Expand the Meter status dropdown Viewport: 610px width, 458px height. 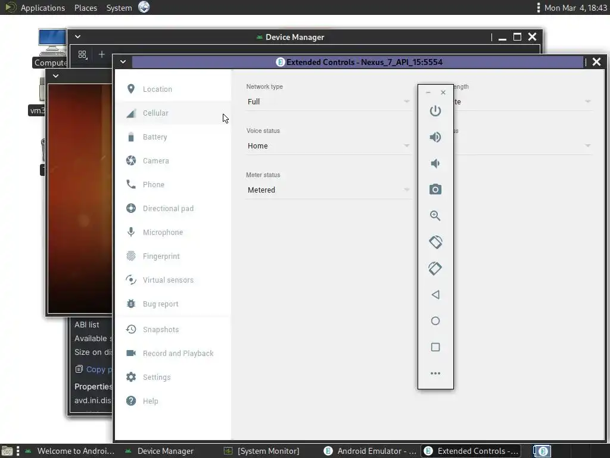point(328,190)
